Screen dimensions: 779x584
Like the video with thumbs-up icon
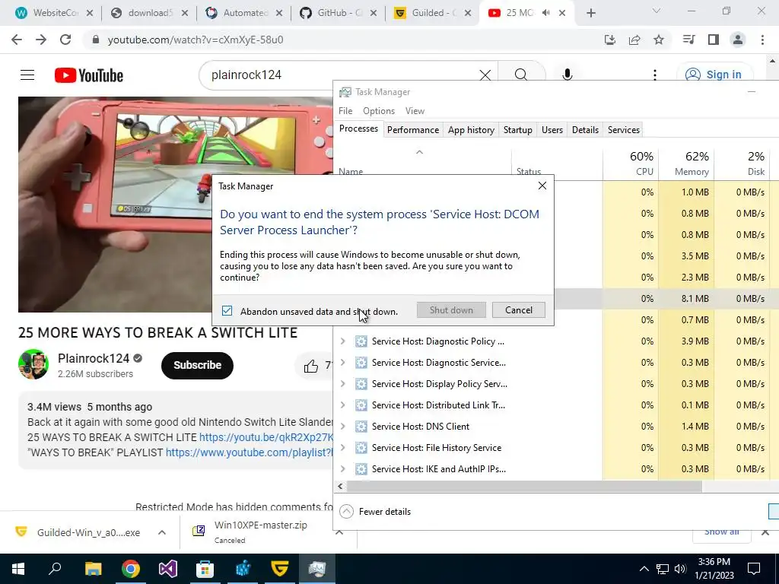(x=311, y=367)
